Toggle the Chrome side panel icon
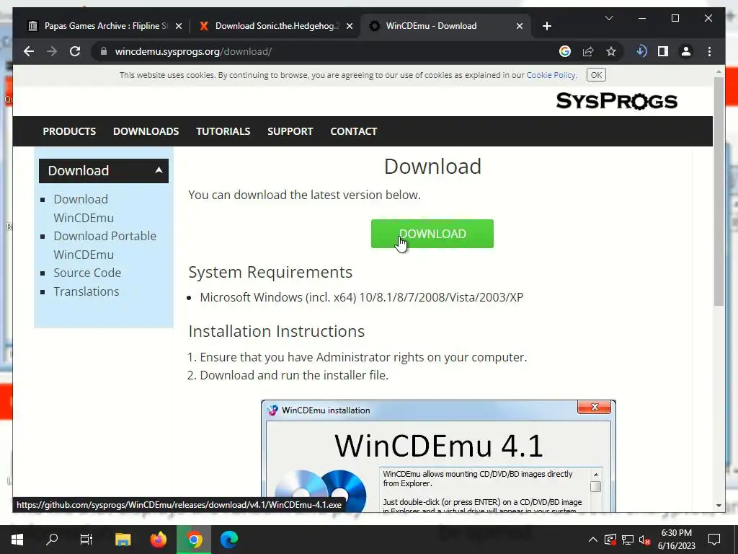 click(x=663, y=51)
